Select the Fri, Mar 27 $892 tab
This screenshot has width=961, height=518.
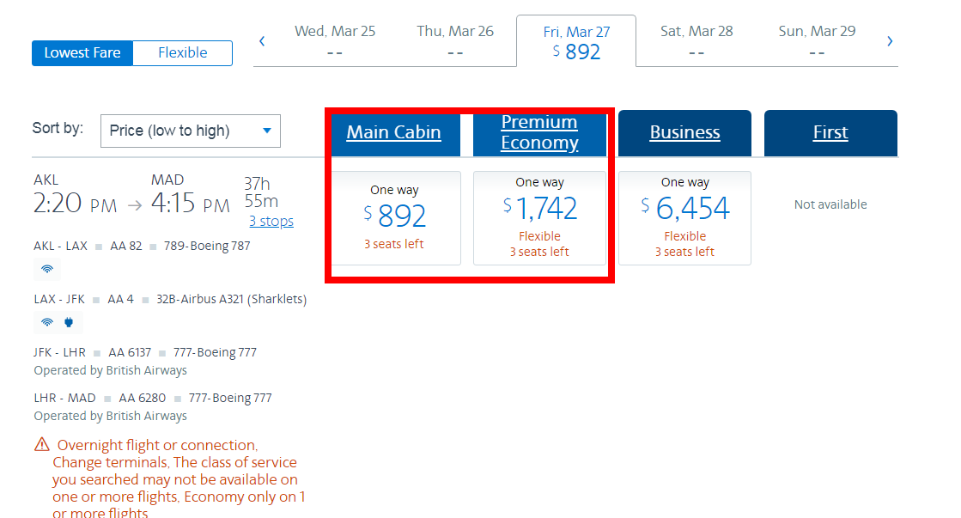pyautogui.click(x=576, y=42)
